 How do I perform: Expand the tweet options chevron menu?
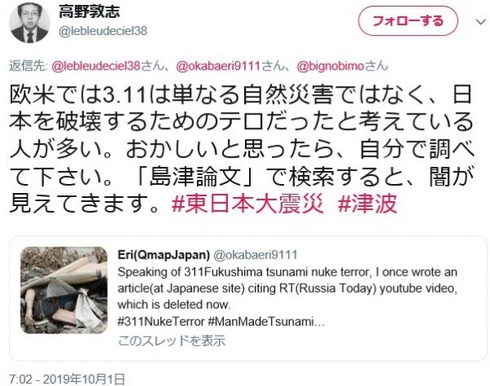click(480, 21)
